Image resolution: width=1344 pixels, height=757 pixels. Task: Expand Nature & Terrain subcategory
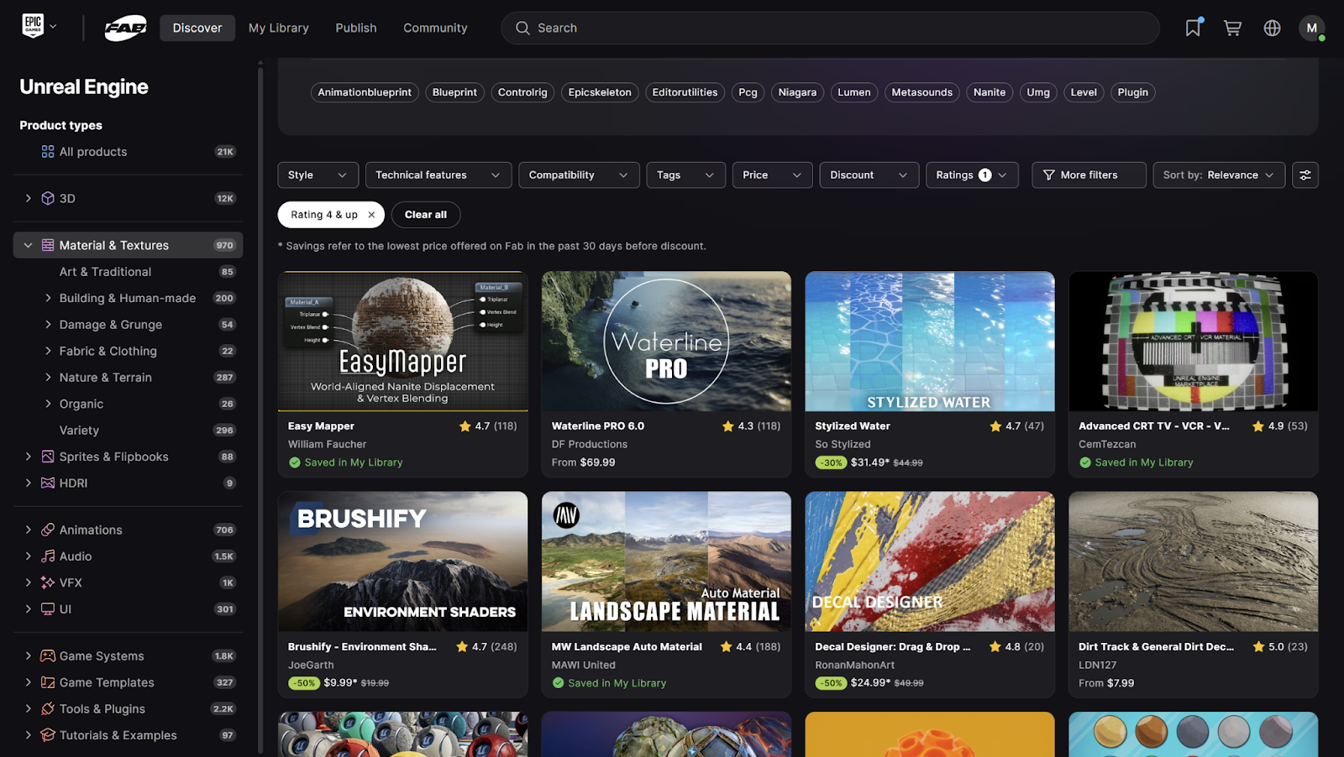coord(48,378)
